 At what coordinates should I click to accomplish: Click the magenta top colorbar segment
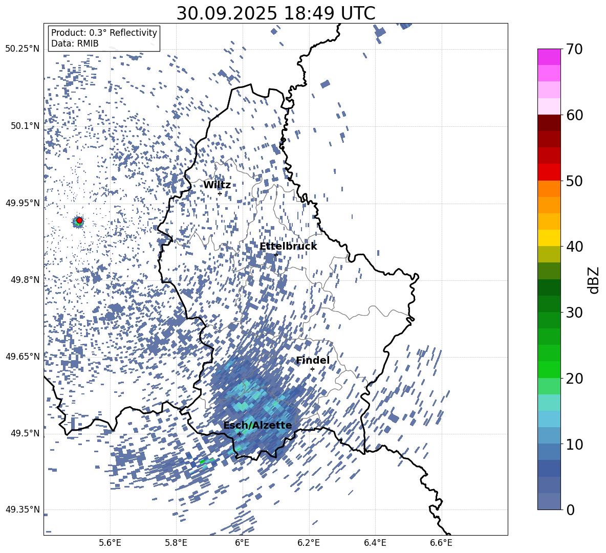(549, 57)
